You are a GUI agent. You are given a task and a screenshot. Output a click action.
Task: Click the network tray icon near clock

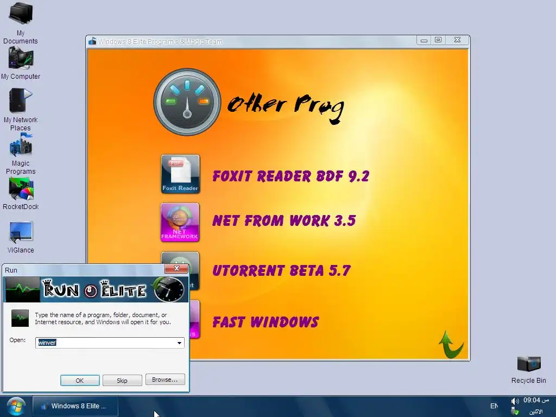[515, 412]
